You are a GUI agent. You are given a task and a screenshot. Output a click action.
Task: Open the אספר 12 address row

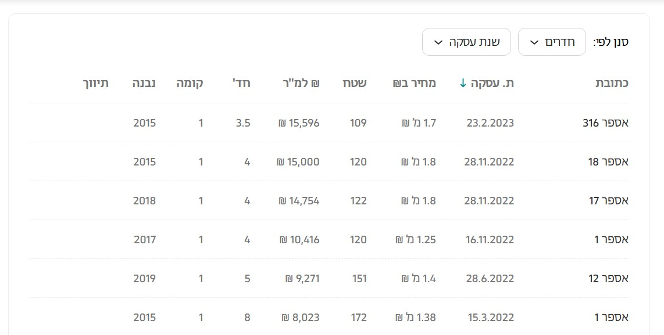(608, 279)
